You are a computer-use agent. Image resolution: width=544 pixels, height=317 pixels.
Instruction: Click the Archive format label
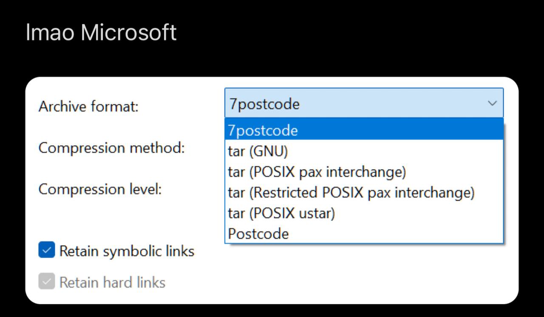tap(88, 106)
